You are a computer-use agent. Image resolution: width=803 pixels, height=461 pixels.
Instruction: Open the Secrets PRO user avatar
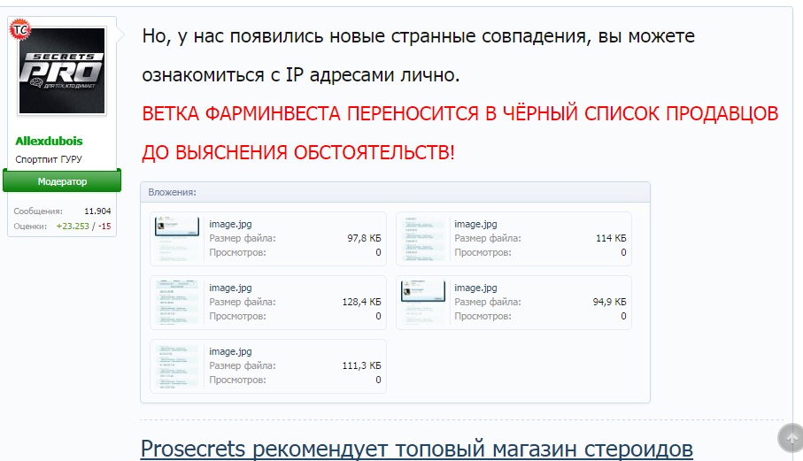pyautogui.click(x=62, y=71)
